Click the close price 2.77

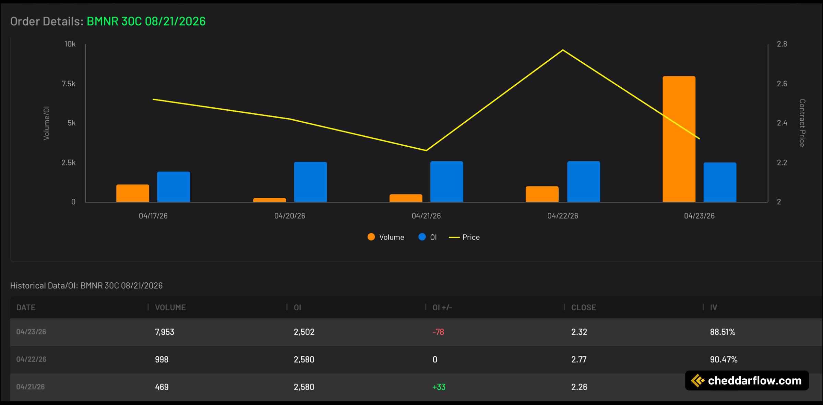tap(579, 359)
